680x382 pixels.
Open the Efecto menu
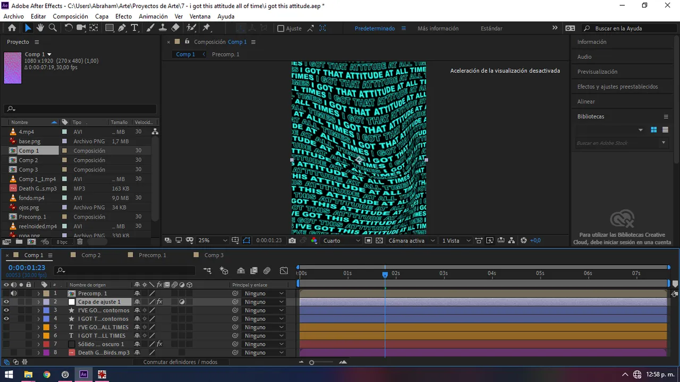click(123, 16)
